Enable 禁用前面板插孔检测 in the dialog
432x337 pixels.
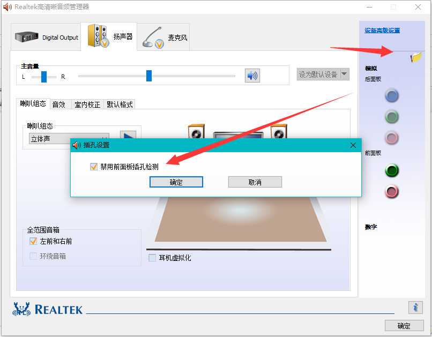(x=94, y=167)
